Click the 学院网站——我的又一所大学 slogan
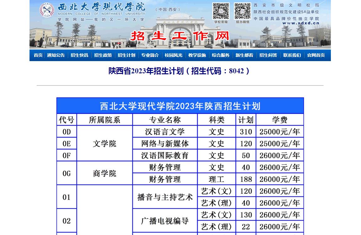 (101, 19)
